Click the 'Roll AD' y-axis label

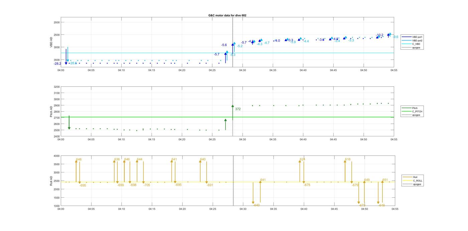pyautogui.click(x=51, y=181)
